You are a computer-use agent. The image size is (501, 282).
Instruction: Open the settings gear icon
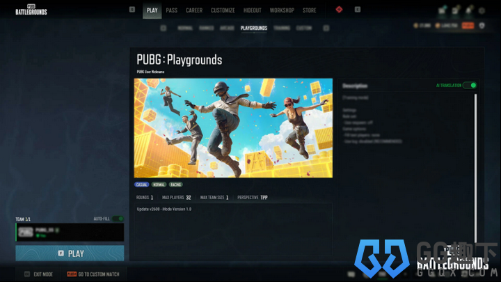point(482,11)
